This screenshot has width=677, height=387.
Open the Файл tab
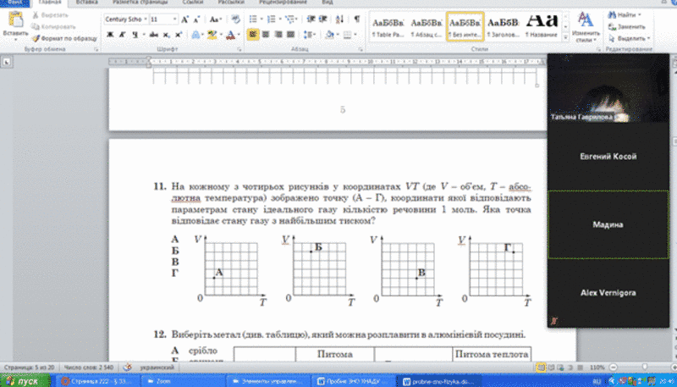(x=14, y=3)
